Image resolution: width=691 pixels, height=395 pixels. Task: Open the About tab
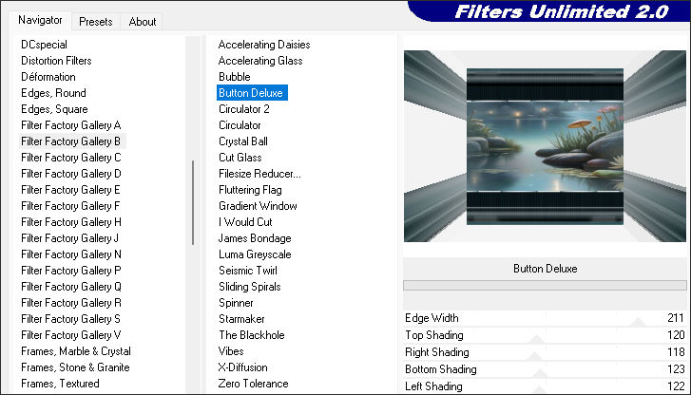[x=143, y=21]
